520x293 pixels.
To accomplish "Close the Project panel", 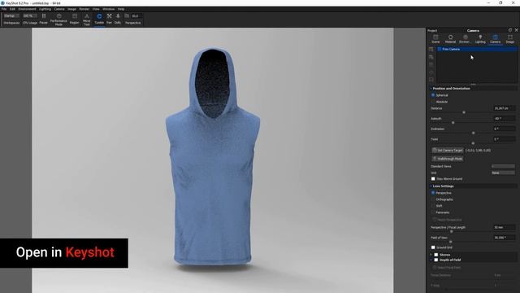I will (x=517, y=30).
